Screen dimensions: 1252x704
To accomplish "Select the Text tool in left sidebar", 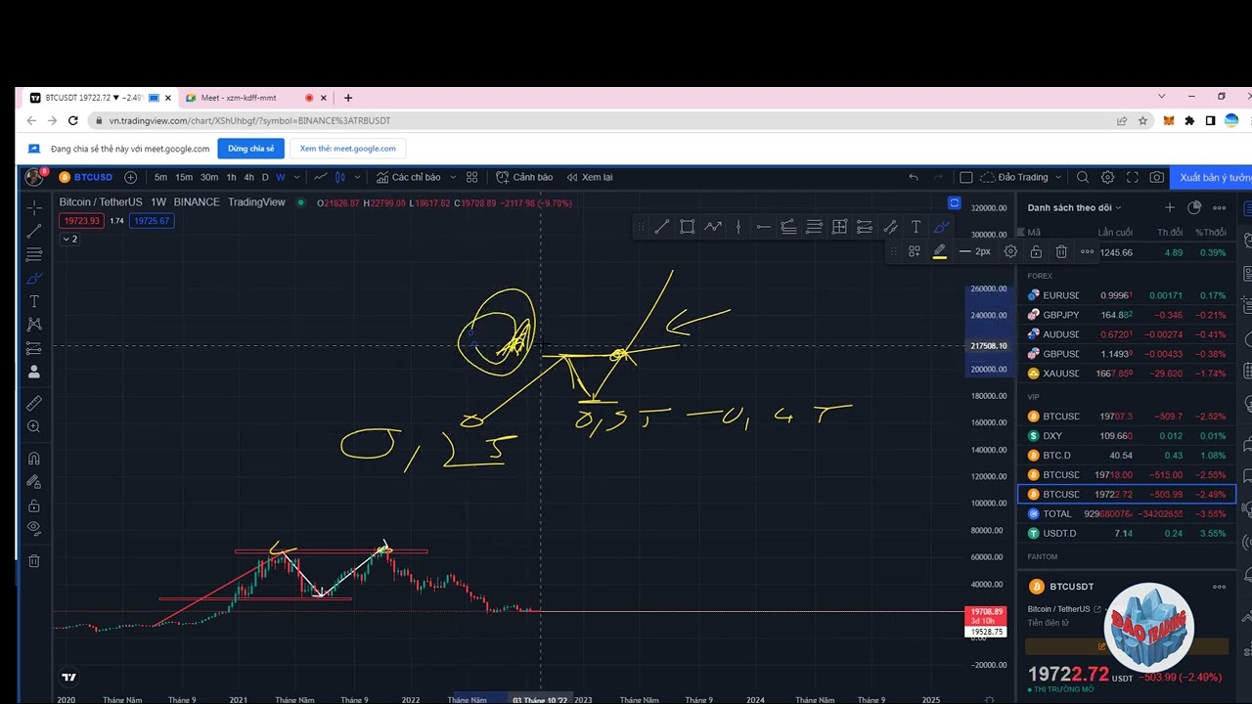I will pos(34,301).
